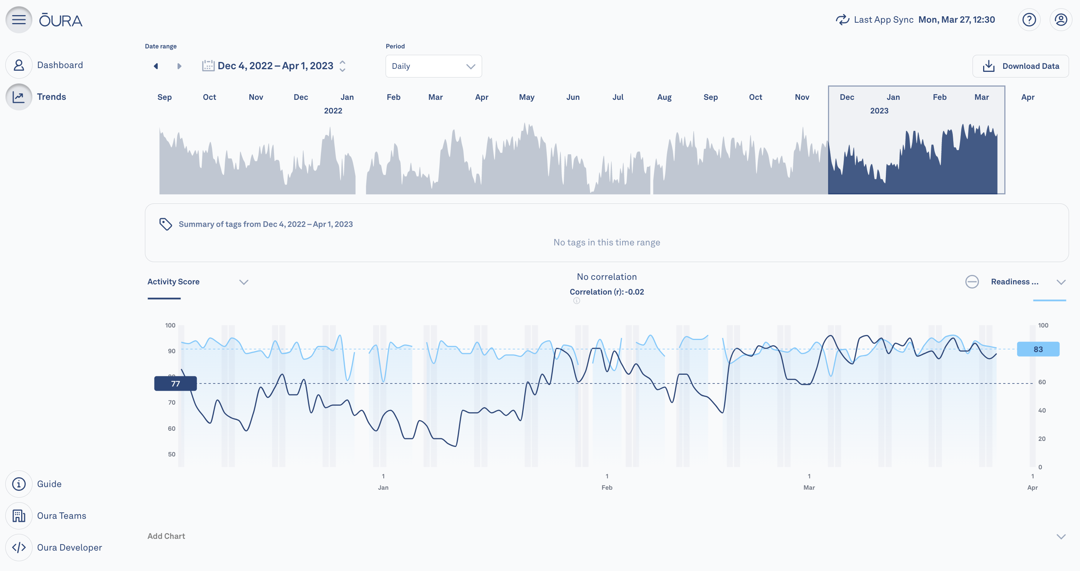Click the tag summary icon near label

(165, 224)
